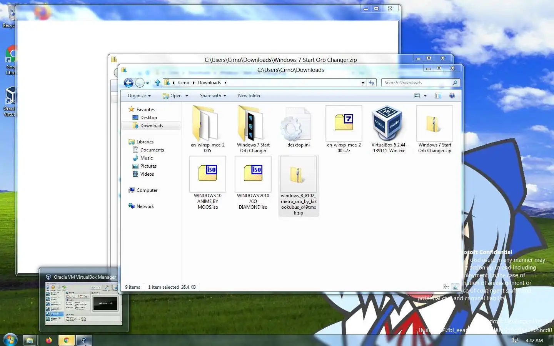This screenshot has height=346, width=554.
Task: Select Favorites in the navigation pane
Action: (145, 110)
